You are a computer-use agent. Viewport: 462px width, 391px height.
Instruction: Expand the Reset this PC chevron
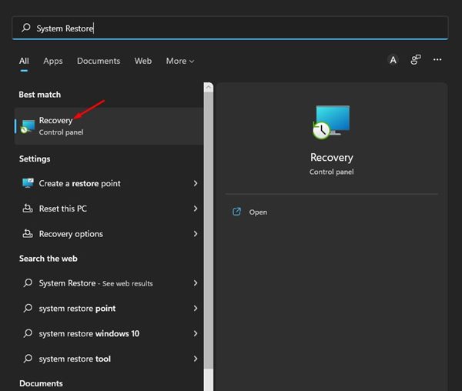click(x=196, y=209)
